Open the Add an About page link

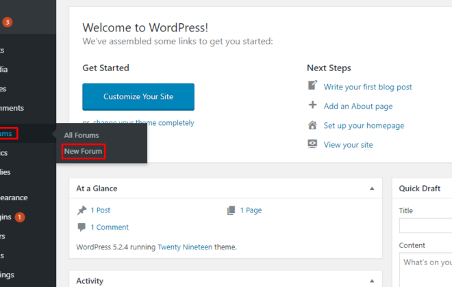coord(358,107)
